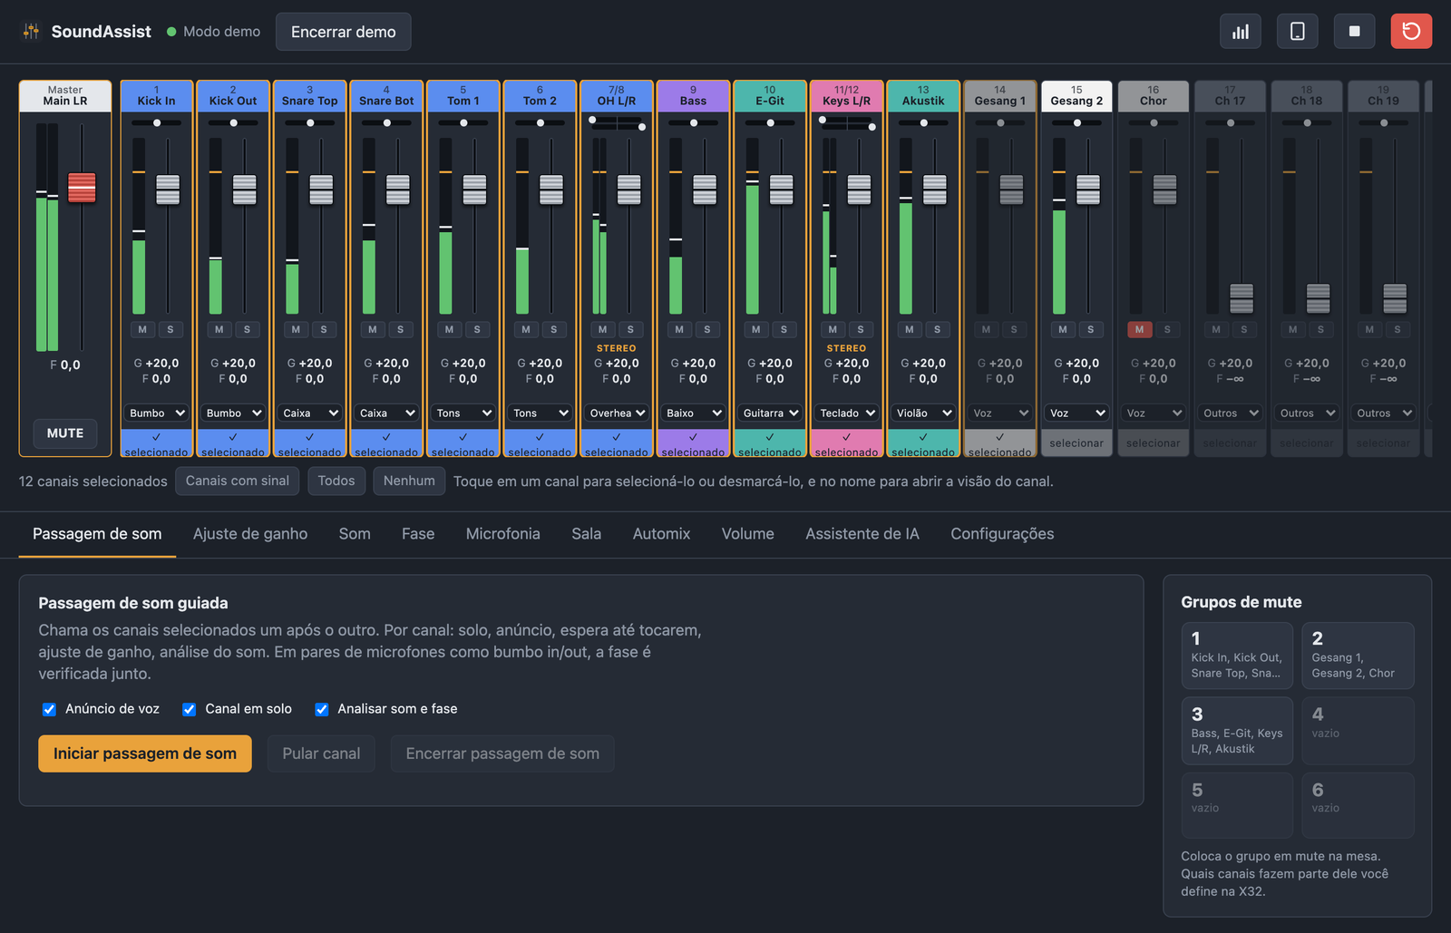Switch to the Ajuste de ganho tab
This screenshot has height=933, width=1451.
(x=250, y=534)
